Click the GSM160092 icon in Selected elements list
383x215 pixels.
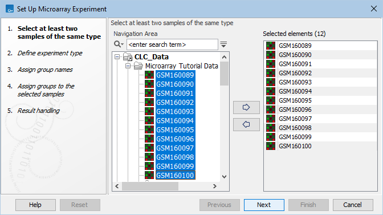[x=271, y=73]
